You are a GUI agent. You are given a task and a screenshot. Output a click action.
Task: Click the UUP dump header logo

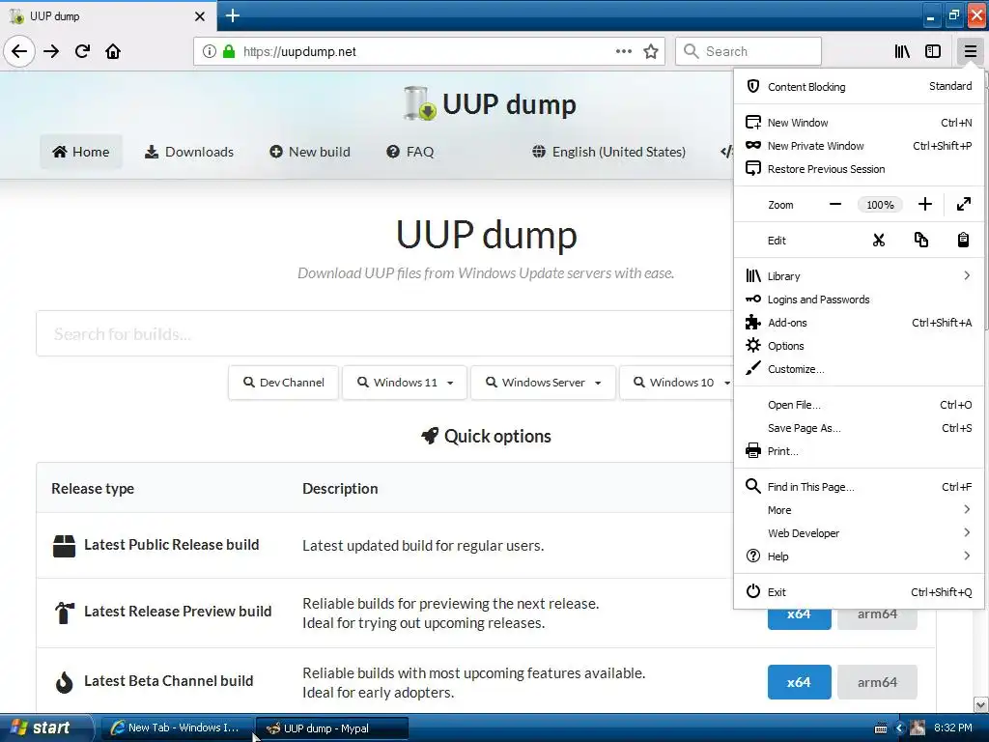[x=490, y=104]
